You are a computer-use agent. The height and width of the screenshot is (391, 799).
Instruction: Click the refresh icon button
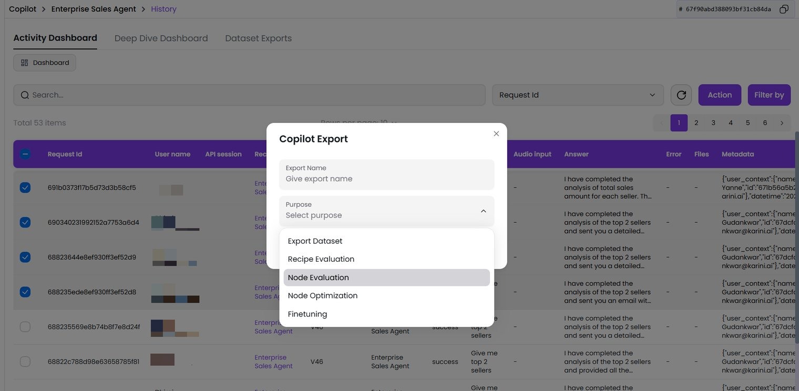pyautogui.click(x=681, y=95)
